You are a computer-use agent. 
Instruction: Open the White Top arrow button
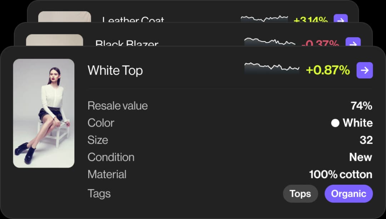click(365, 70)
